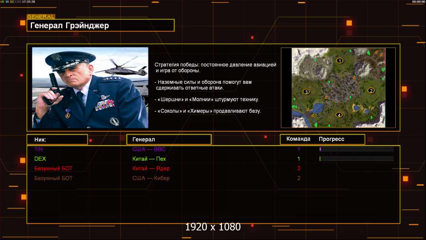Click team number in 'Китай — Ядер' row
426x240 pixels.
(x=299, y=168)
